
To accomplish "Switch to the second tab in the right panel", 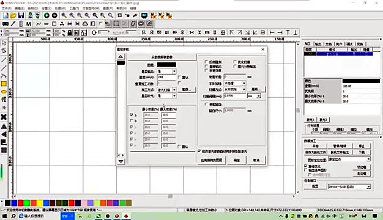I will [x=318, y=44].
